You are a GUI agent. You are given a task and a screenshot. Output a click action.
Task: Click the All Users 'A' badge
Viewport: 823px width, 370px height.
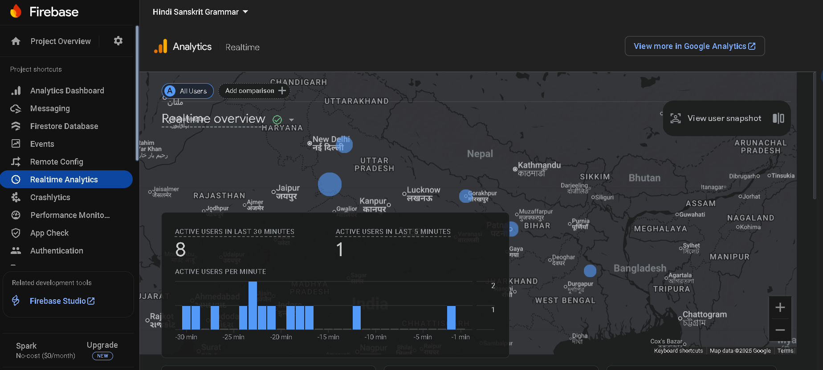[x=170, y=91]
